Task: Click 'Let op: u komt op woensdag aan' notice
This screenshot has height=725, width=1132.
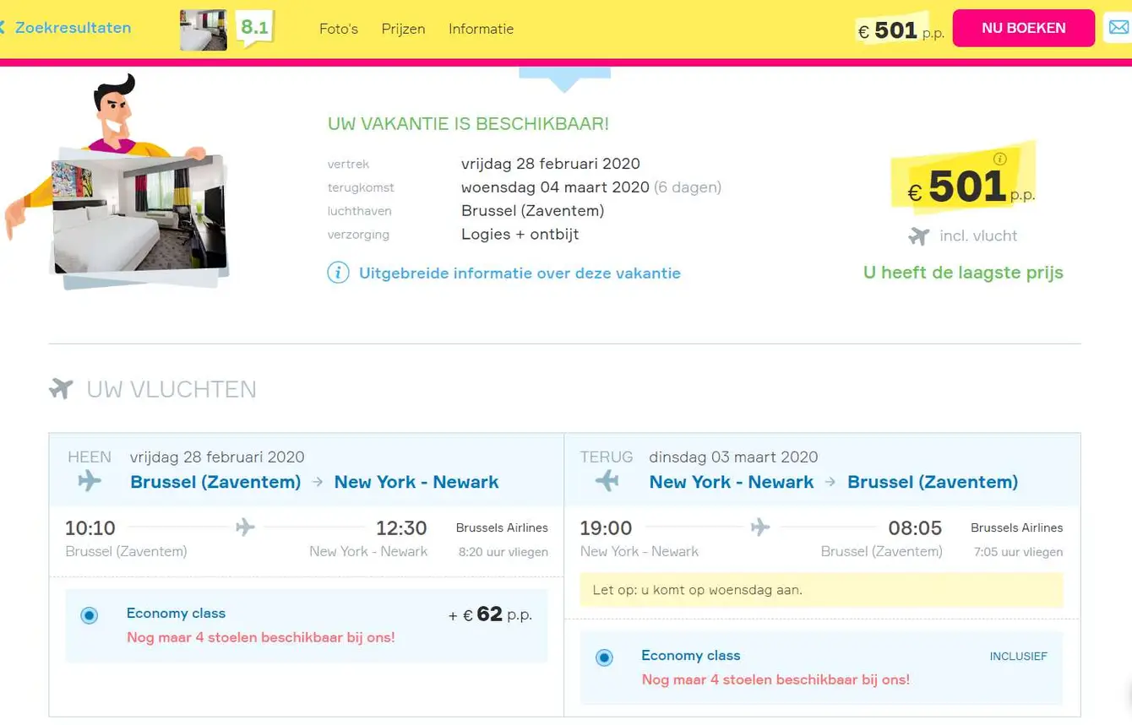Action: pos(821,590)
